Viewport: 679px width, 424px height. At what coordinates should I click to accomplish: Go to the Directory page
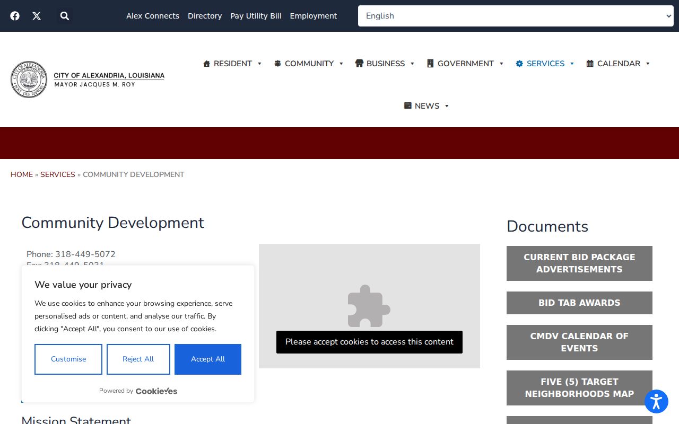click(x=205, y=16)
